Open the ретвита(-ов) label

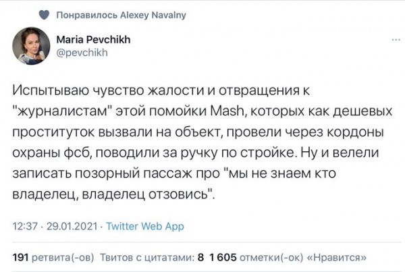point(63,258)
